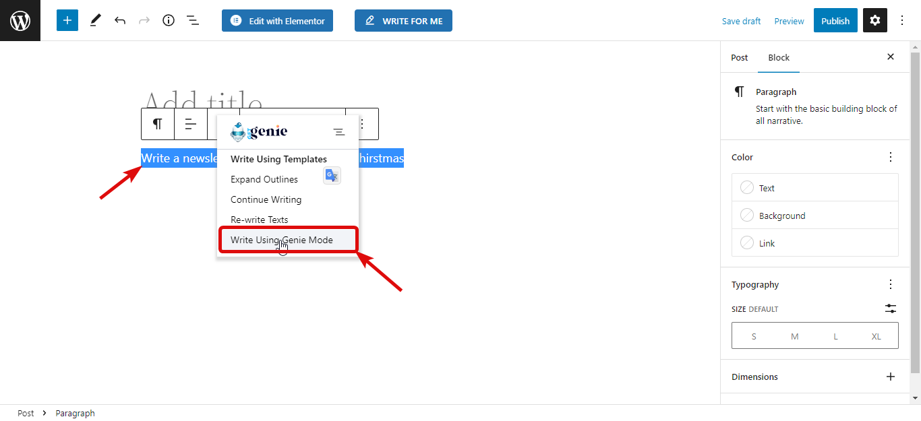Click the Genie logo in popup
Screen dimensions: 921x421
point(259,131)
